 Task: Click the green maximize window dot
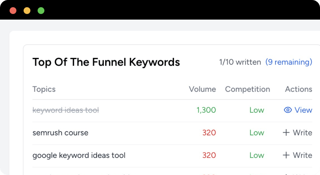(41, 10)
